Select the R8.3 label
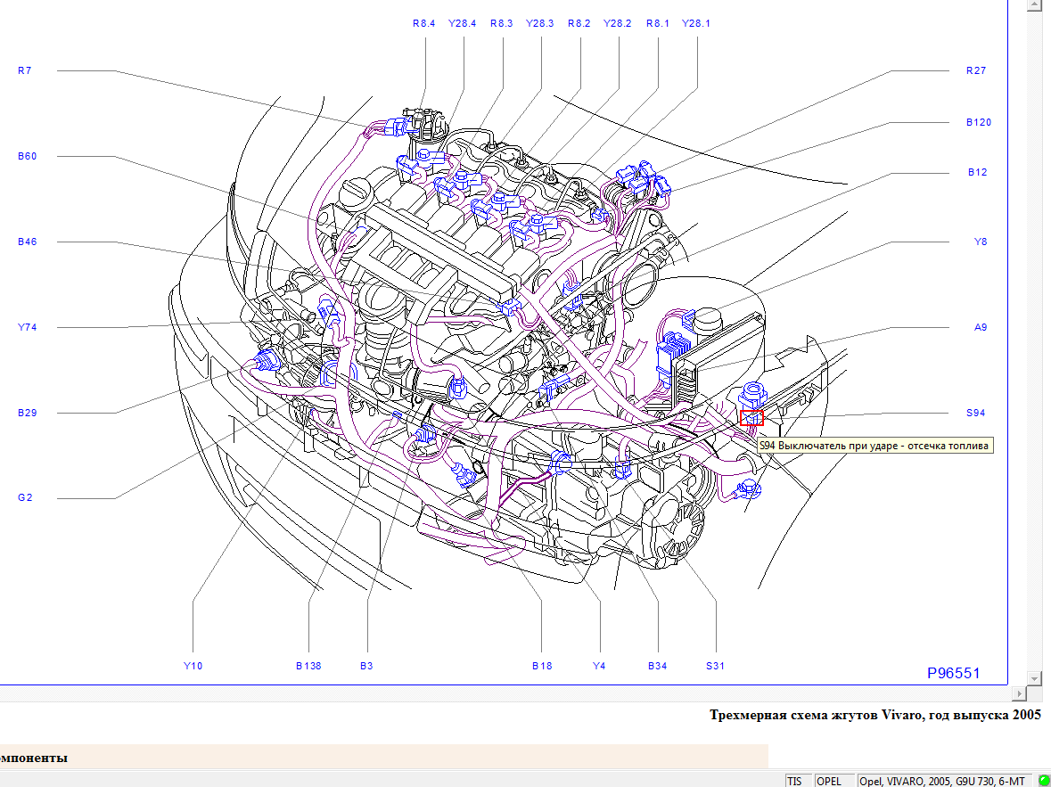1051x787 pixels. [x=501, y=23]
